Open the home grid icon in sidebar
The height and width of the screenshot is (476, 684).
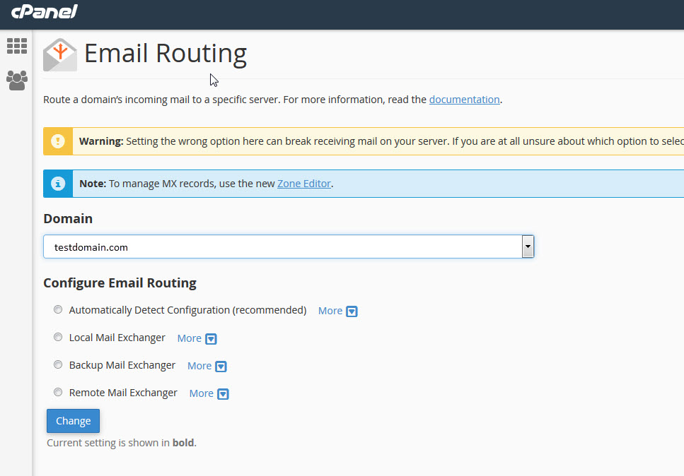pos(16,46)
